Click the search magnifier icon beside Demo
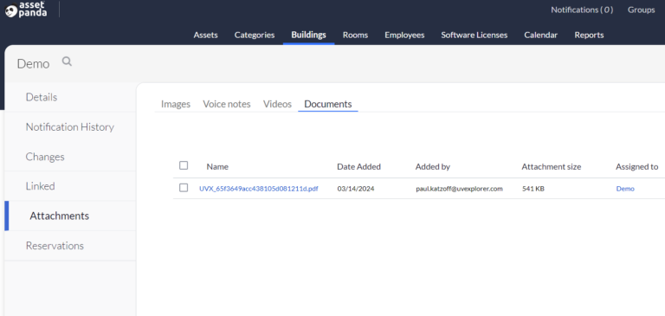 [67, 62]
